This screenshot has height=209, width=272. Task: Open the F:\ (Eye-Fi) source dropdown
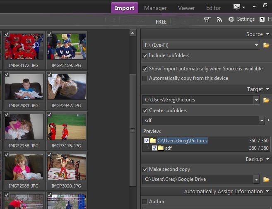(x=256, y=45)
